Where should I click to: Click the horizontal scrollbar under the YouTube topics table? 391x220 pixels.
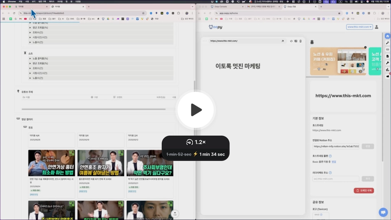pyautogui.click(x=94, y=109)
